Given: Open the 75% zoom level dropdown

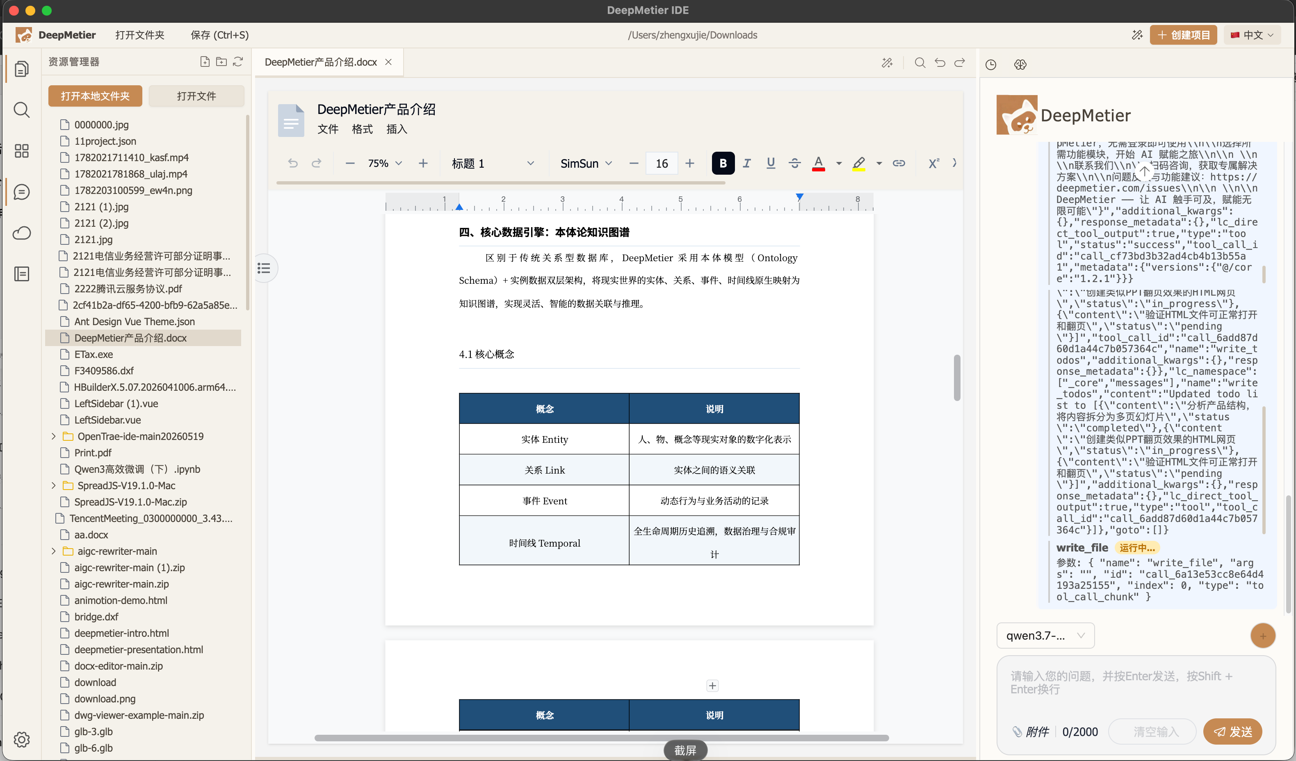Looking at the screenshot, I should click(x=385, y=163).
